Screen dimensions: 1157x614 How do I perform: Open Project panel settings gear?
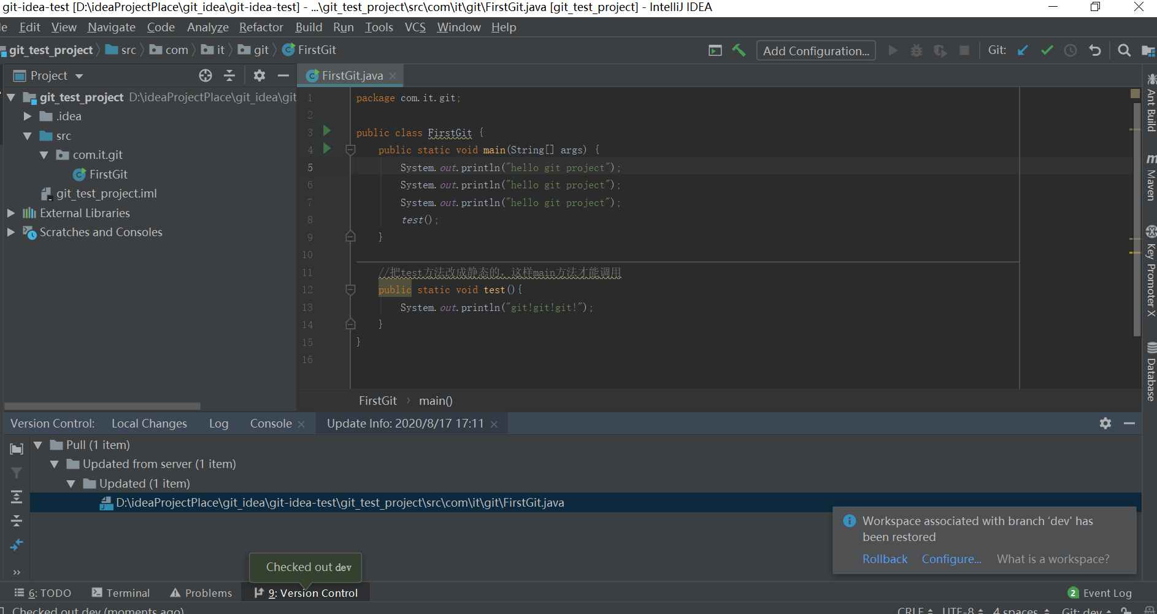tap(259, 75)
